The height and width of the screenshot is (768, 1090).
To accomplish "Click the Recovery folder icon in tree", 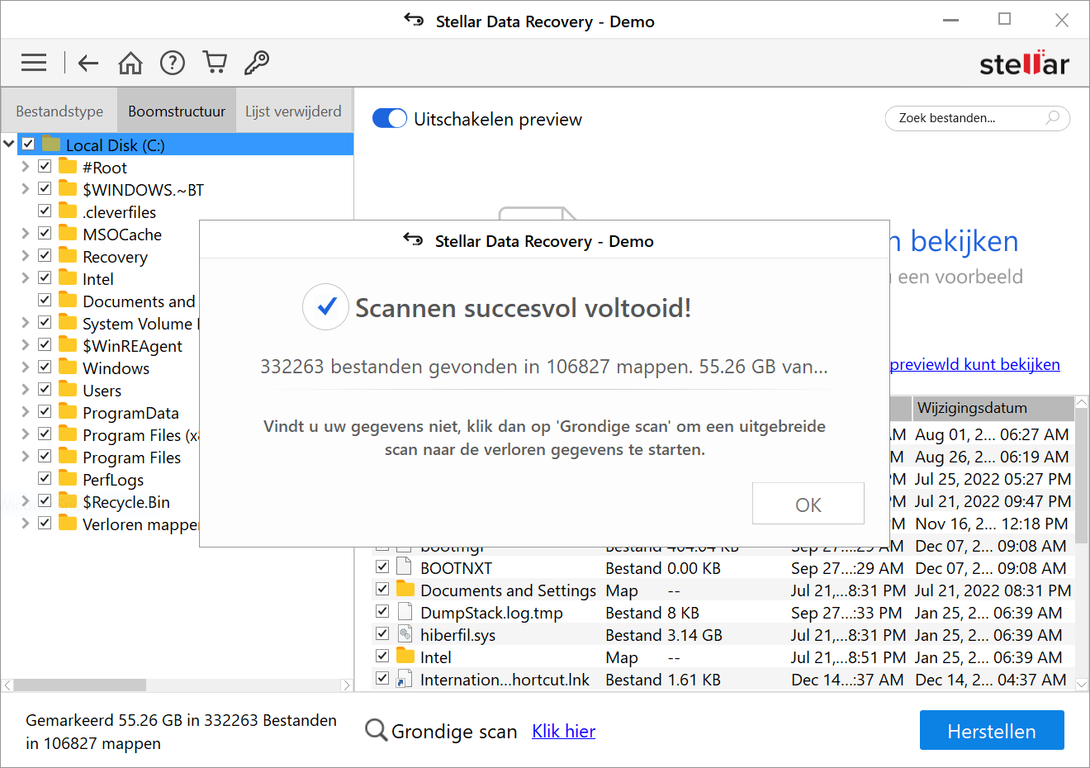I will [68, 256].
